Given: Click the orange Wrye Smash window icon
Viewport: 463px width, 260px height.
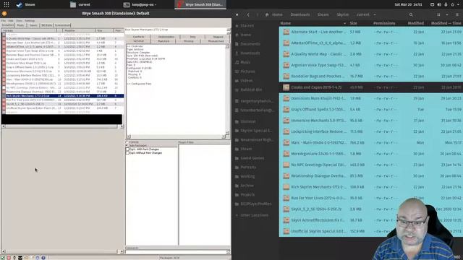Looking at the screenshot, I should [4, 14].
